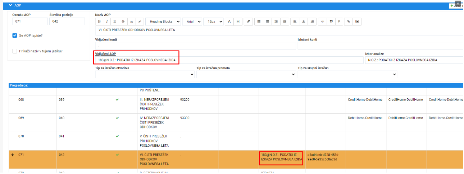The width and height of the screenshot is (464, 174).
Task: Insert a hyperlink with the link icon
Action: pyautogui.click(x=349, y=22)
